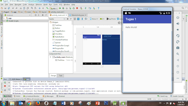188x106 pixels.
Task: Click the Replace magnifier icon
Action: [x=35, y=8]
